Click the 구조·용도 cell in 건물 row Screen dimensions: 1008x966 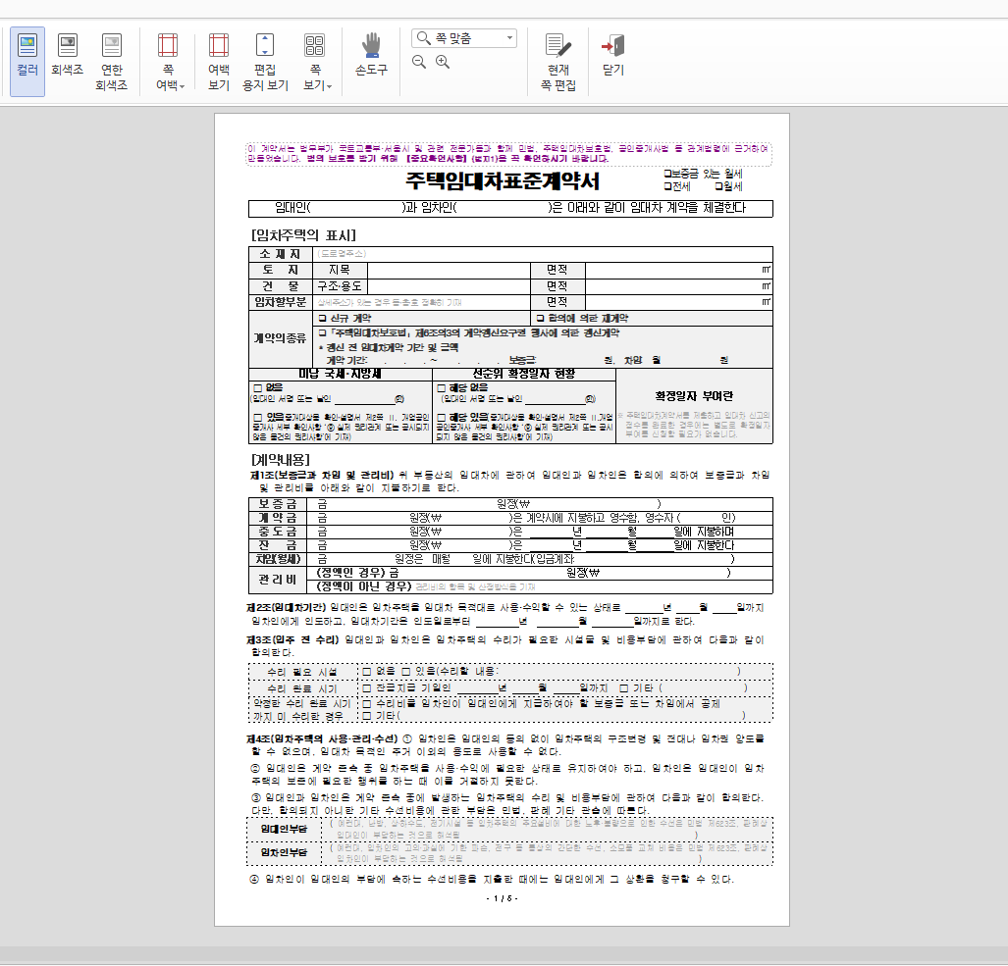[340, 285]
